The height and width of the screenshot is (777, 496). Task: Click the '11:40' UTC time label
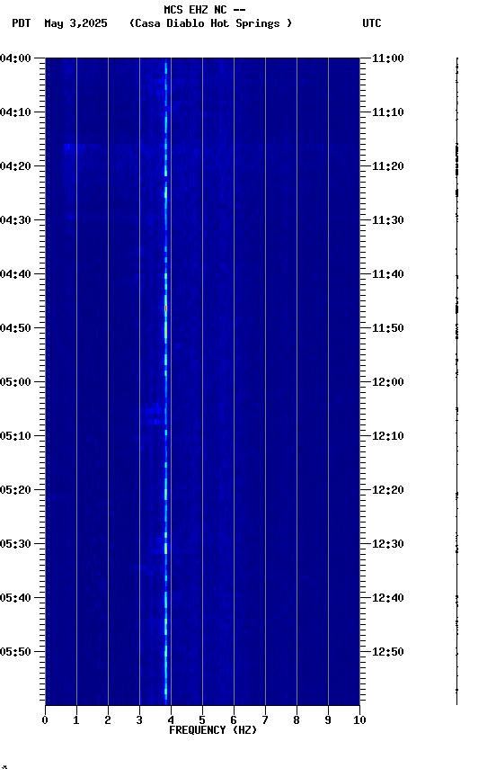click(x=387, y=274)
